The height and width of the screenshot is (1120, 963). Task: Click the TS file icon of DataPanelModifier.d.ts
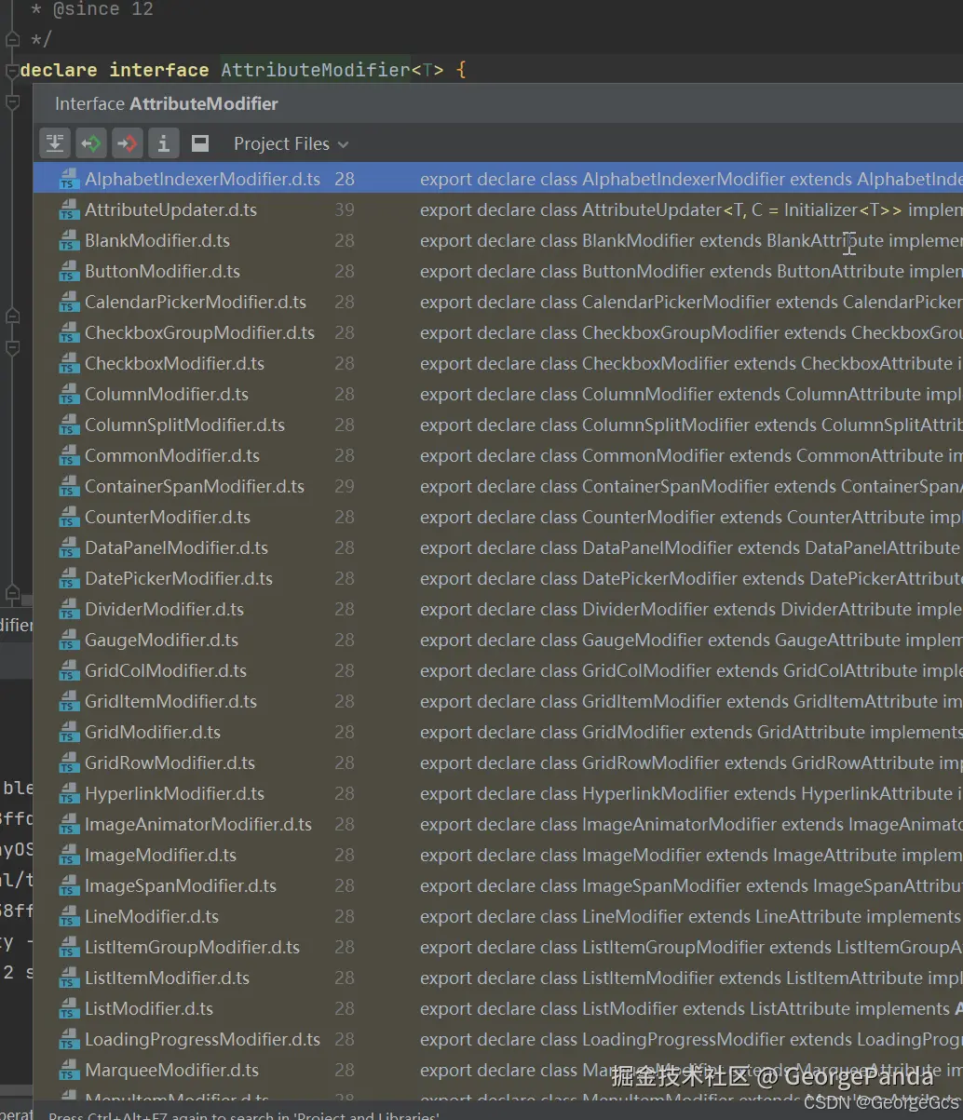[x=69, y=548]
